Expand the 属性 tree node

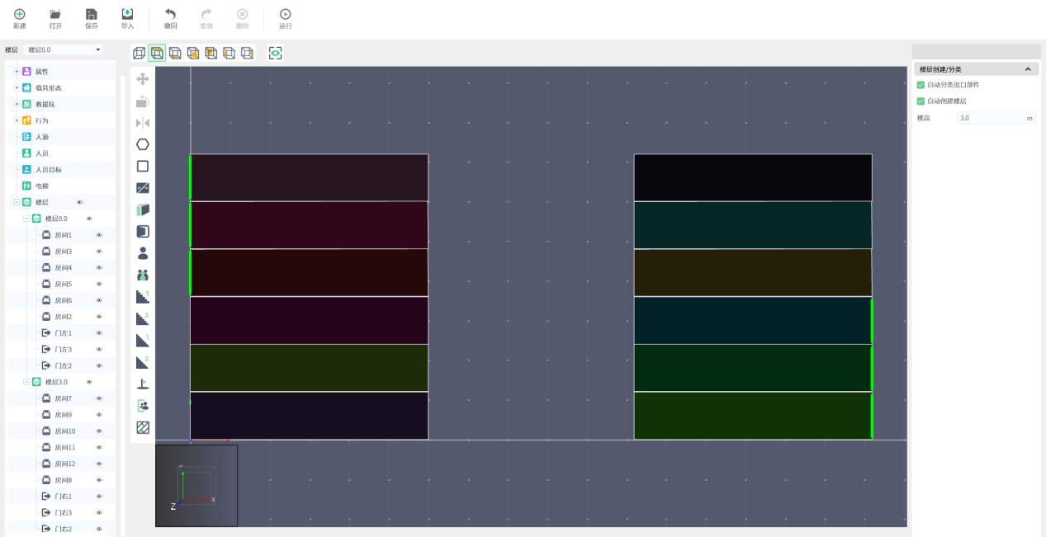coord(16,72)
